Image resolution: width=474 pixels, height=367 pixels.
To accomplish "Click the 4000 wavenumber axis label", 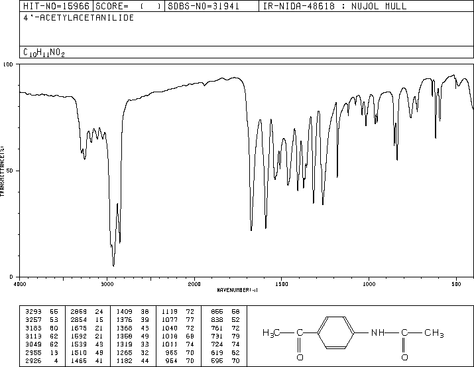I will point(20,284).
